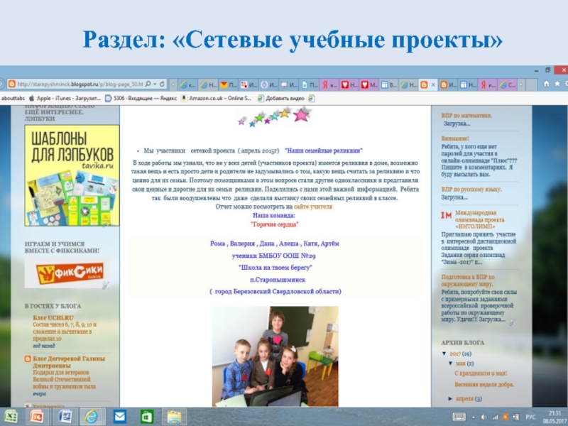Open Windows Store from taskbar

[147, 417]
